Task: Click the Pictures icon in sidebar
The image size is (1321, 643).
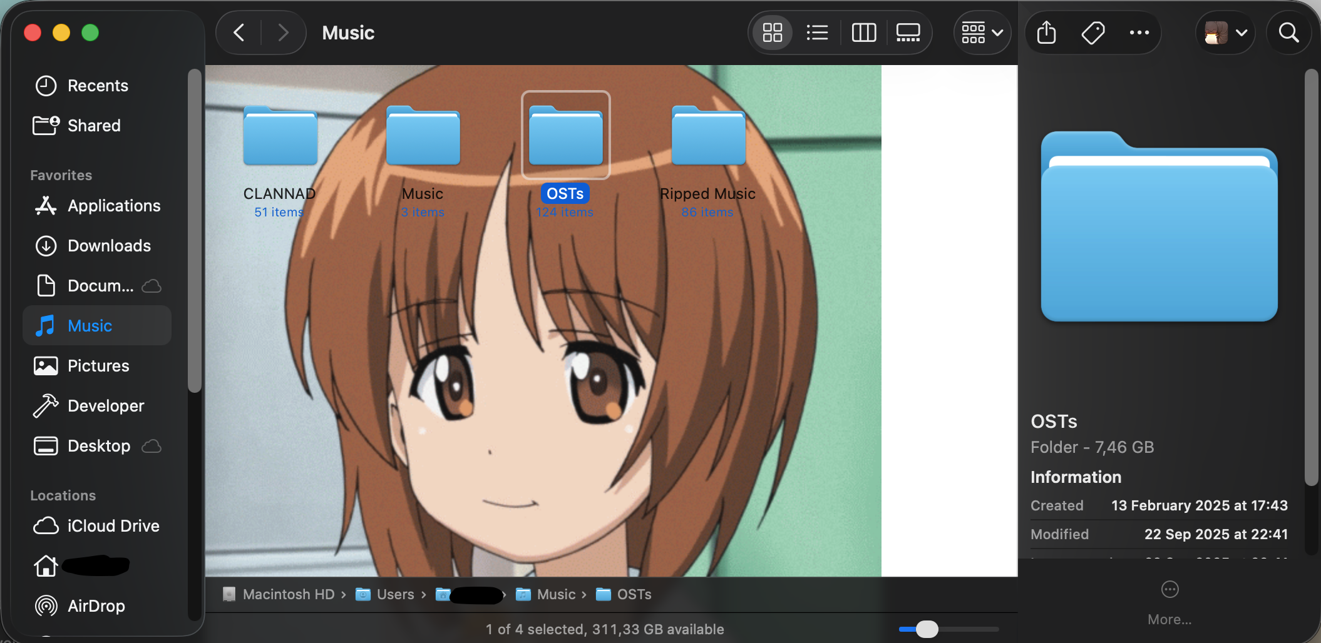Action: click(46, 366)
